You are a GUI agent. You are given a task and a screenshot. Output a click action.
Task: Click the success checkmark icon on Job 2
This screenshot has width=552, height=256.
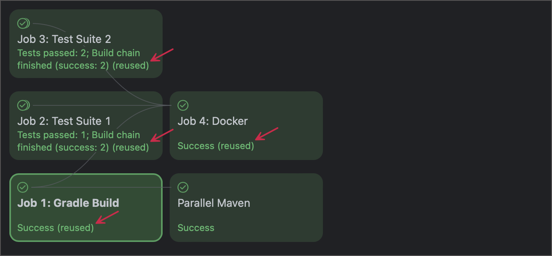point(23,105)
